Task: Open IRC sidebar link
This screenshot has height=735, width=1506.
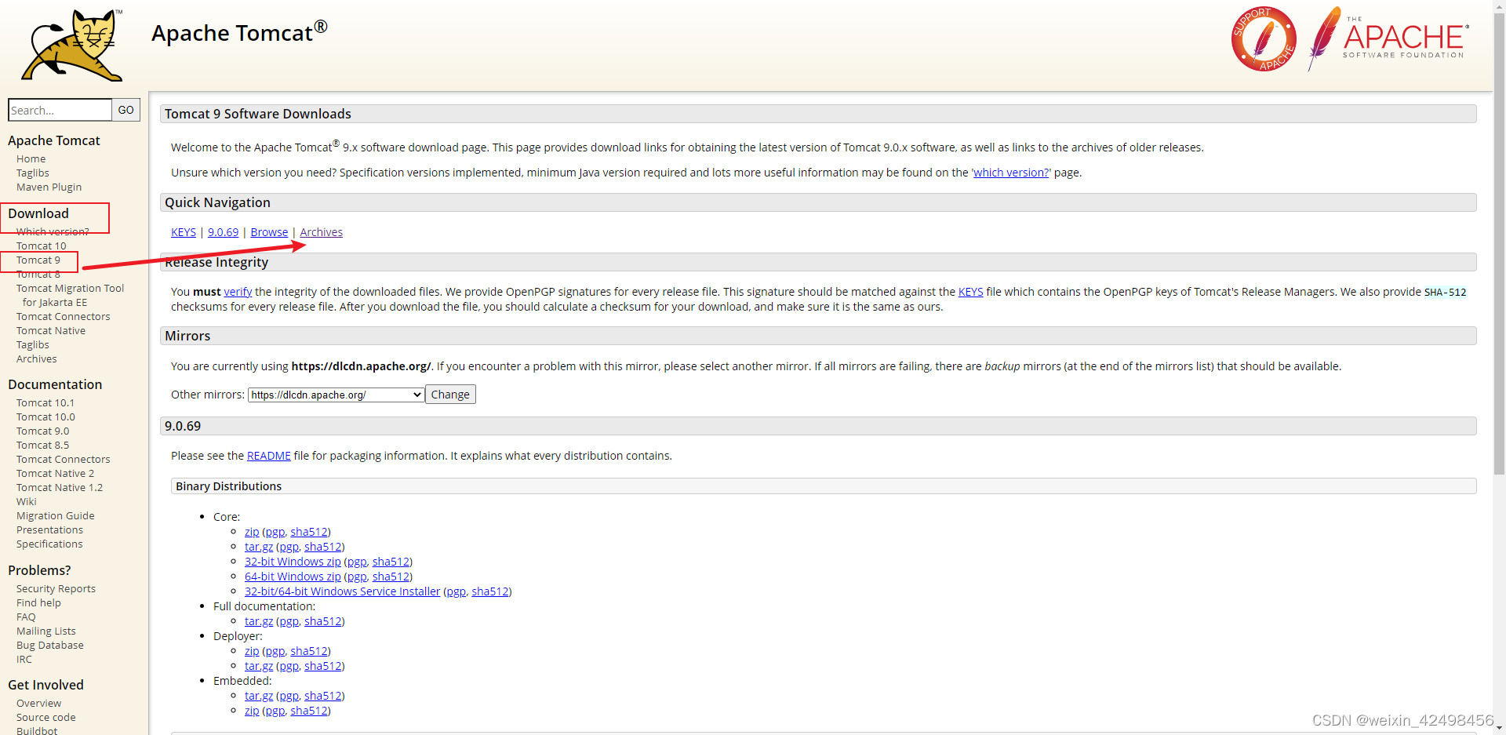Action: (24, 659)
